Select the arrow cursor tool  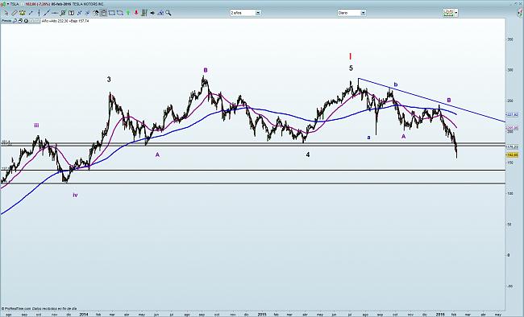click(x=6, y=13)
